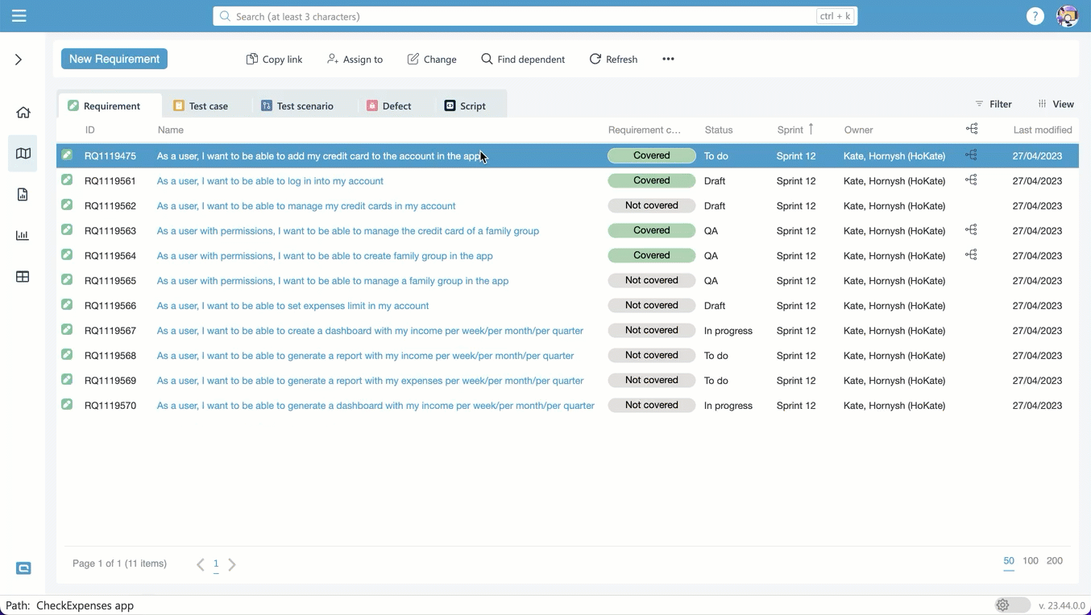This screenshot has height=615, width=1091.
Task: Open the more actions ellipsis menu
Action: (x=668, y=59)
